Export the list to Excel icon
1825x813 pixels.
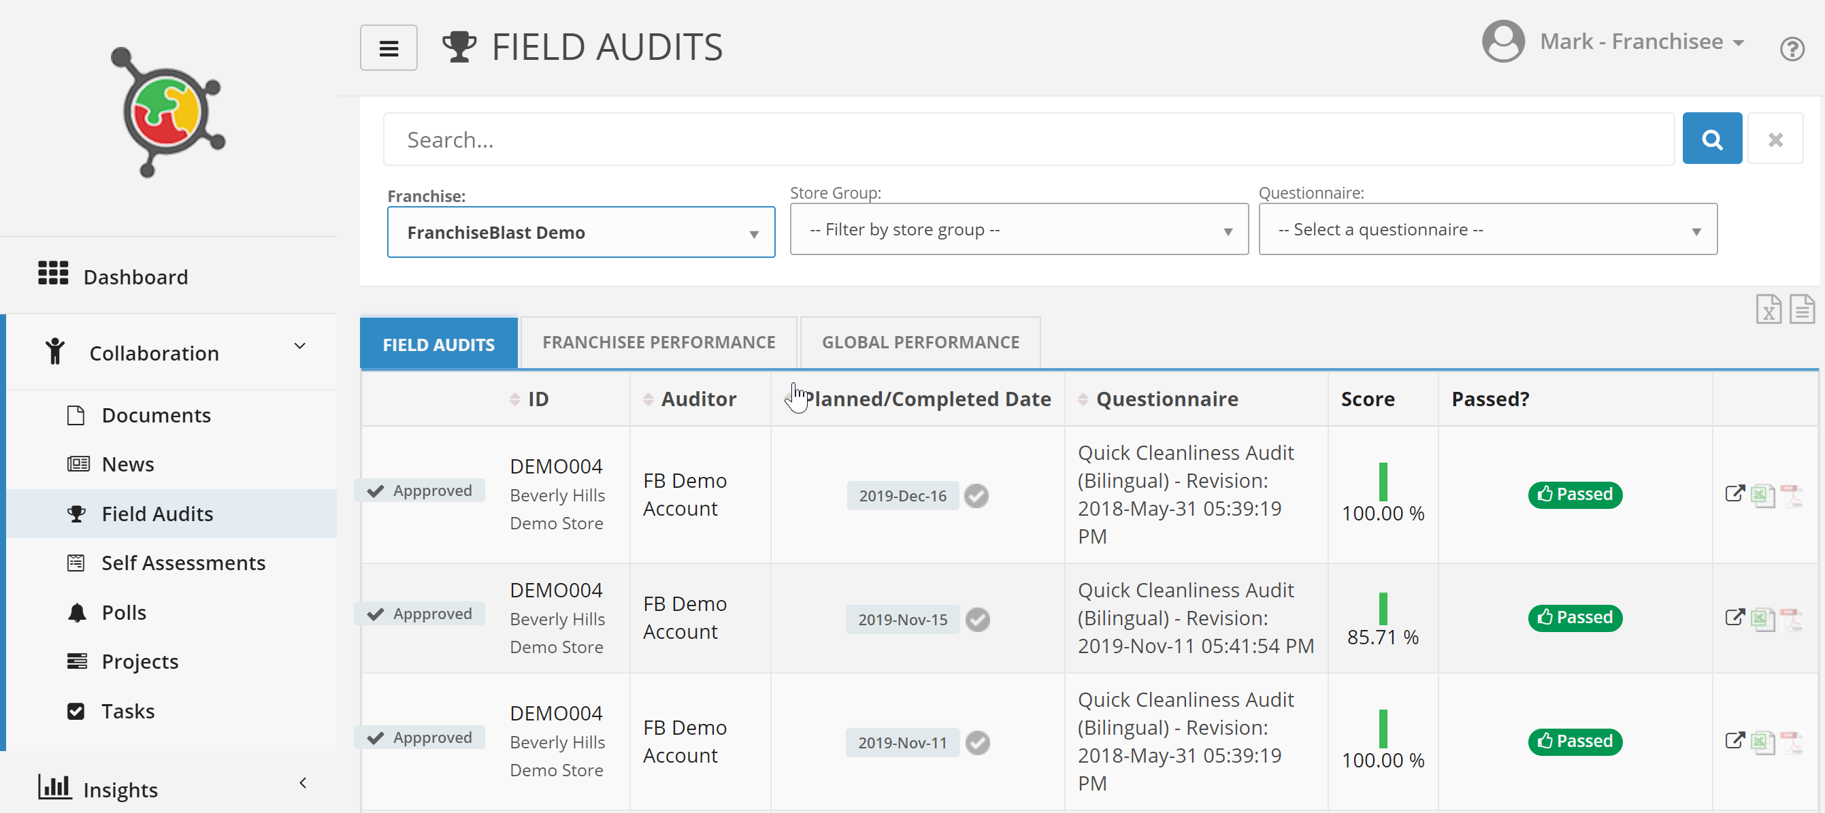pyautogui.click(x=1768, y=310)
